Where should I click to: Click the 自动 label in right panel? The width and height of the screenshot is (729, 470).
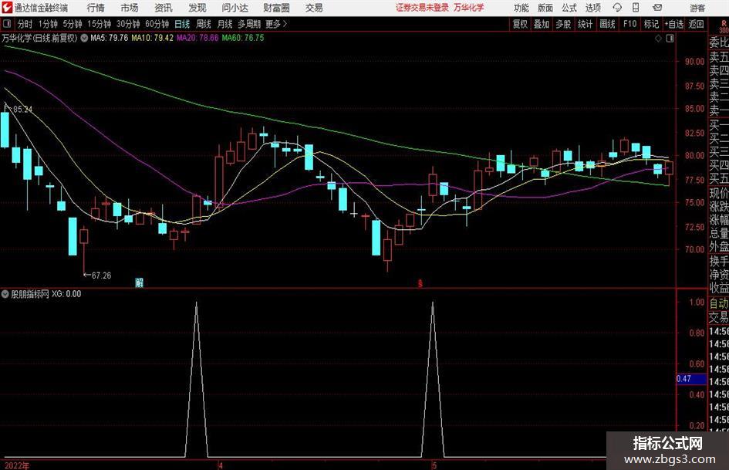[719, 303]
